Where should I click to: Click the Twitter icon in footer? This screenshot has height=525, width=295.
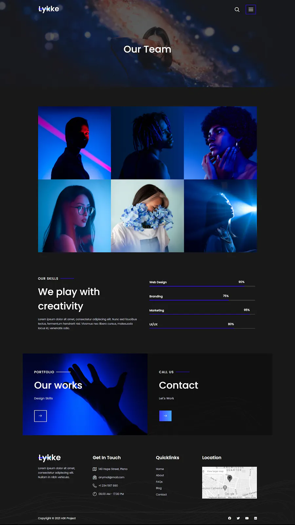pos(238,518)
